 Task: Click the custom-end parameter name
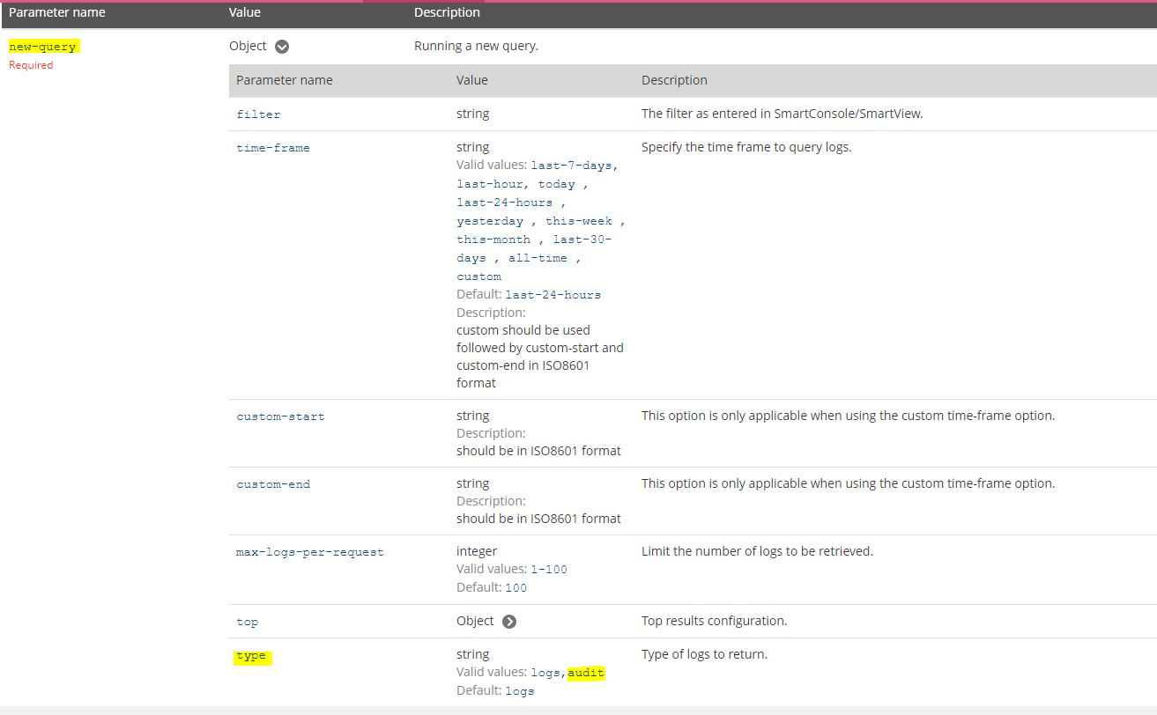pos(273,484)
